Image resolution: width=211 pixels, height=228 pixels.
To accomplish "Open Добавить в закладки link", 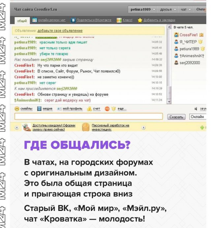I will pyautogui.click(x=159, y=20).
